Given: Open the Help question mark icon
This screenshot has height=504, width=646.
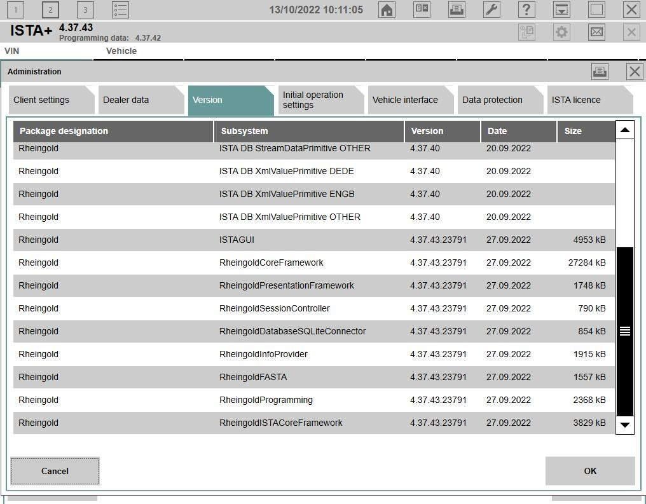Looking at the screenshot, I should tap(526, 10).
